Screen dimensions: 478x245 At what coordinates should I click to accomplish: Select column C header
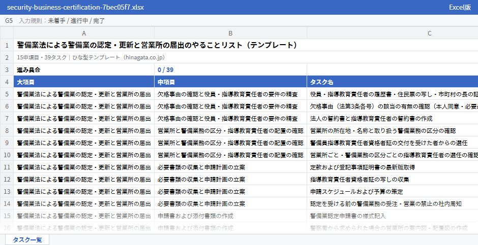393,33
